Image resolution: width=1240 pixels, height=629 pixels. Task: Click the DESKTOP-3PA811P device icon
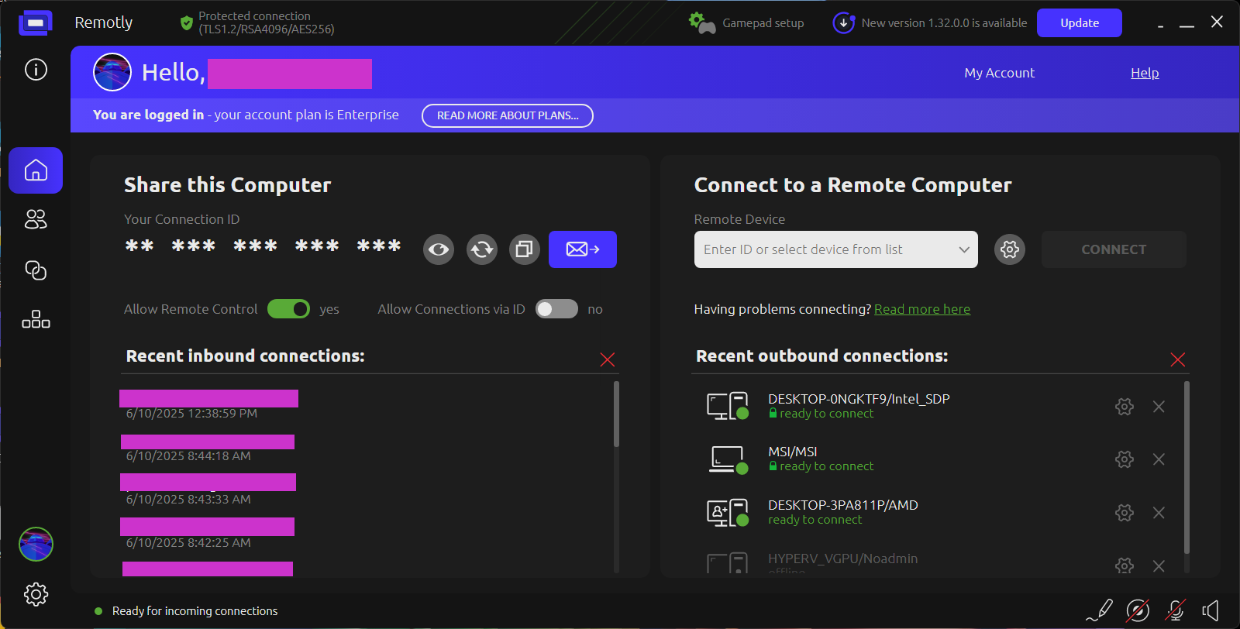(x=728, y=513)
